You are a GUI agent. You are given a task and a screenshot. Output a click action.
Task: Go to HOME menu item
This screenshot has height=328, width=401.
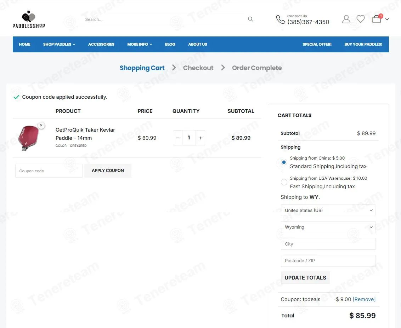pyautogui.click(x=24, y=45)
